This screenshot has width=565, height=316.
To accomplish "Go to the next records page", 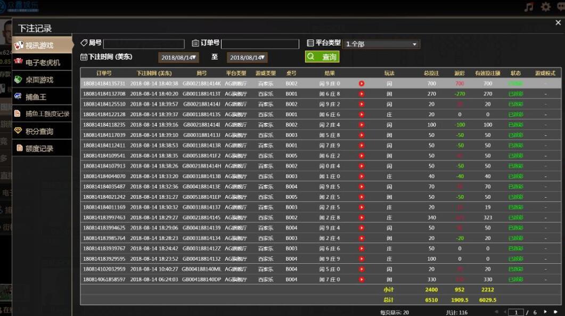I will coord(545,312).
